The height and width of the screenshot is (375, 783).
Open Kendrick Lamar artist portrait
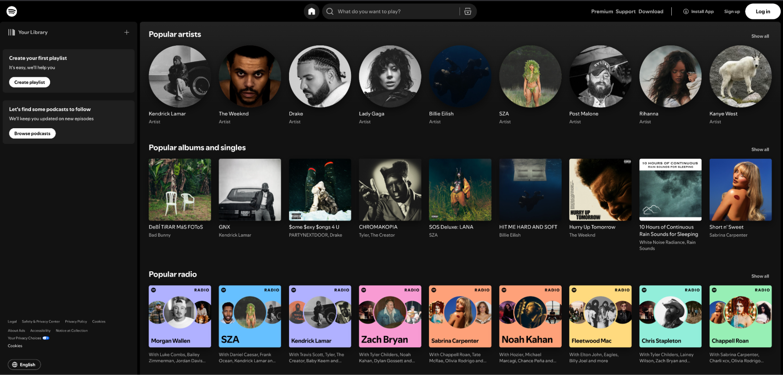click(180, 76)
